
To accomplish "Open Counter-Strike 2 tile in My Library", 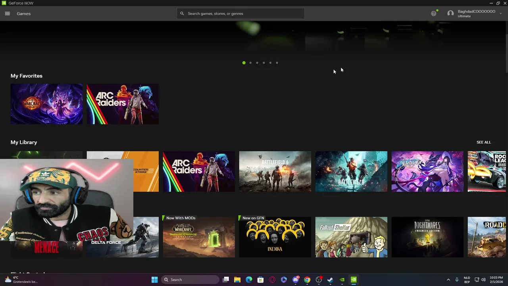I will point(146,172).
